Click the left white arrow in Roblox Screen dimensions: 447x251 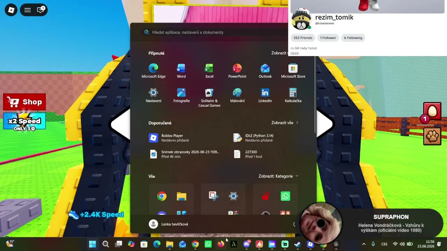click(120, 124)
